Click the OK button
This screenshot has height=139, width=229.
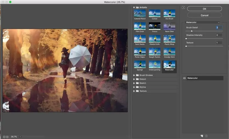tap(204, 9)
